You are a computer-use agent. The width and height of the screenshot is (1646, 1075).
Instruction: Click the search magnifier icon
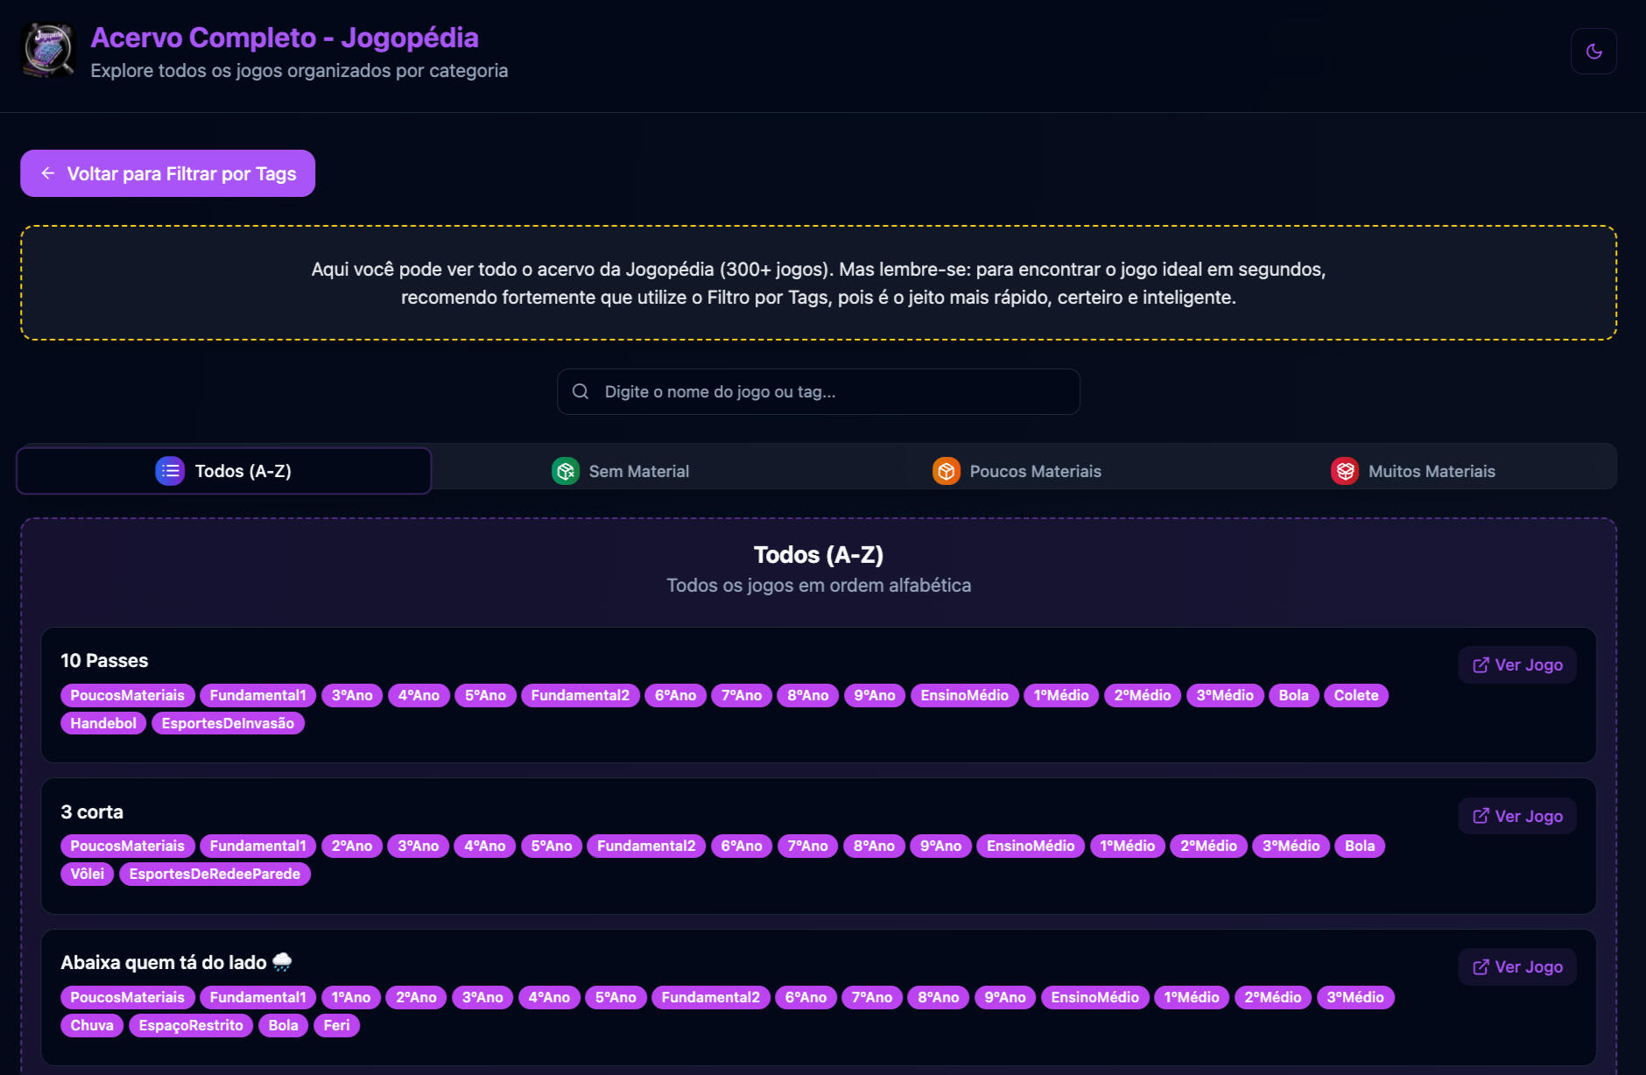click(580, 391)
